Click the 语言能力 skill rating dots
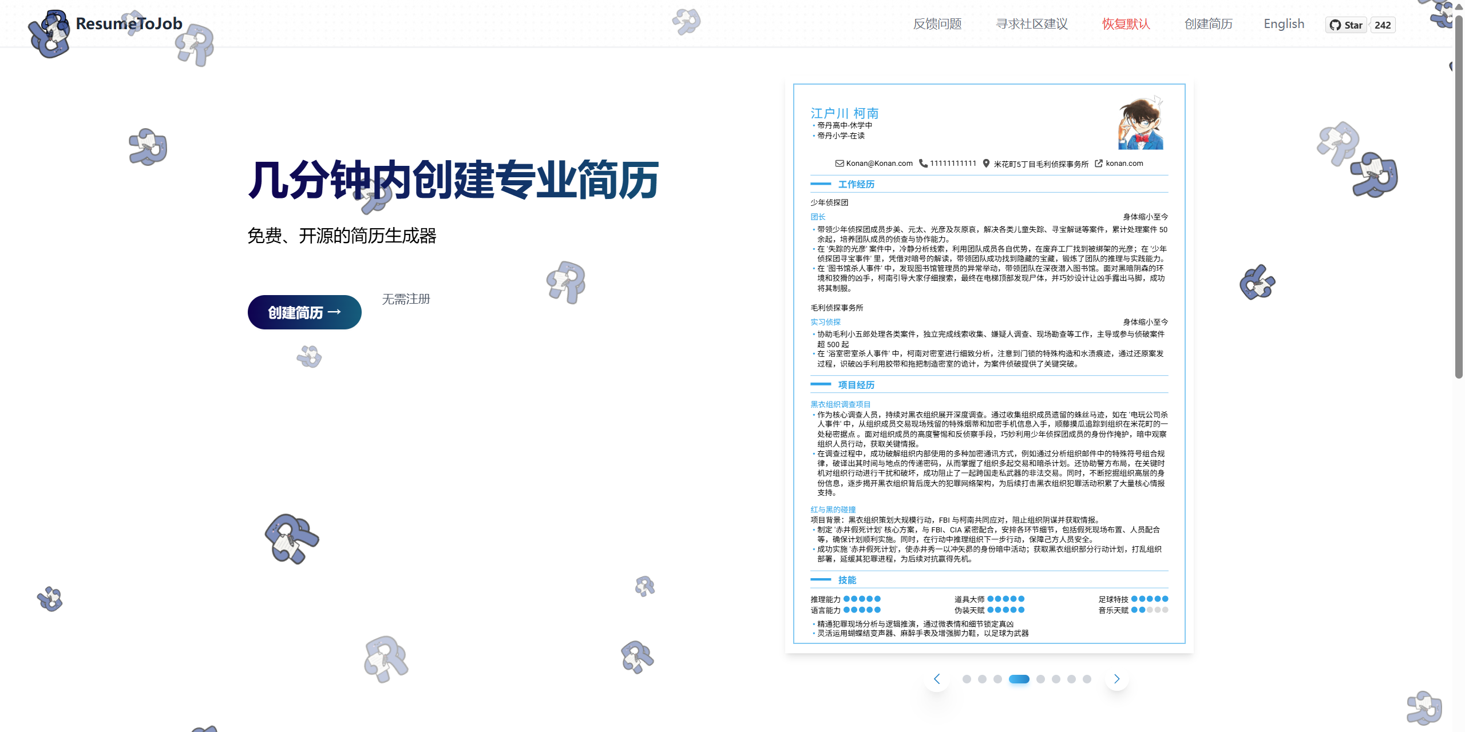The width and height of the screenshot is (1465, 732). point(862,610)
